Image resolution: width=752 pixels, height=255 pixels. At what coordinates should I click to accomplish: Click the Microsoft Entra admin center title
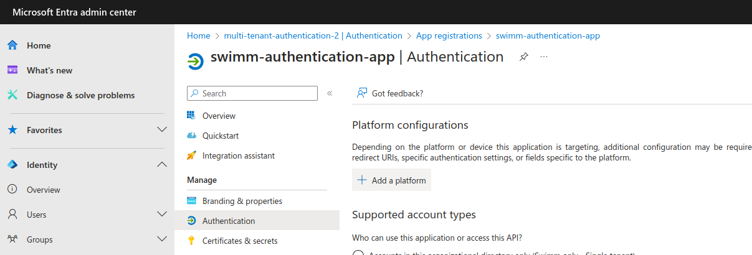[74, 12]
